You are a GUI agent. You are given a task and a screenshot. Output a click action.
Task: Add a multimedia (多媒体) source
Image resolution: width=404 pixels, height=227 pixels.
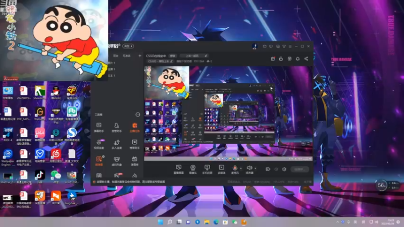tap(221, 169)
